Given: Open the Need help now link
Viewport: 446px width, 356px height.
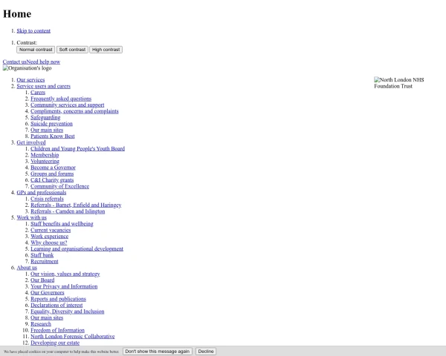Looking at the screenshot, I should coord(43,62).
